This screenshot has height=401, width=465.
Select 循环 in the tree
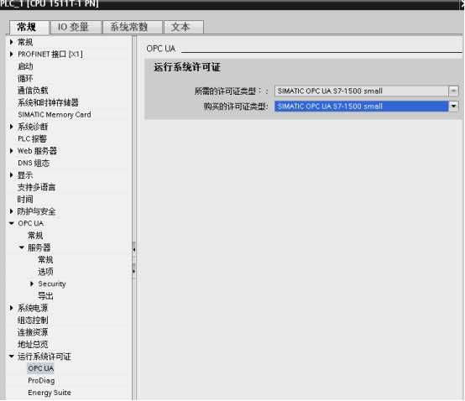coord(25,78)
